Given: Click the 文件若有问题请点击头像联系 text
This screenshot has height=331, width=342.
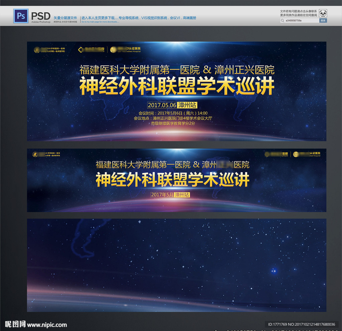Looking at the screenshot, I should click(x=298, y=11).
